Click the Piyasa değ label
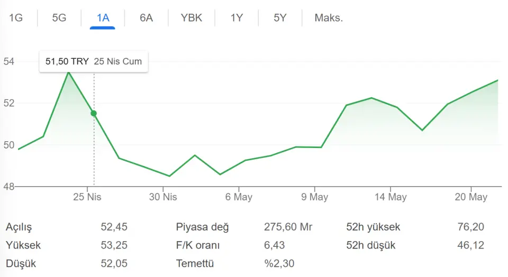The image size is (508, 277). 202,227
